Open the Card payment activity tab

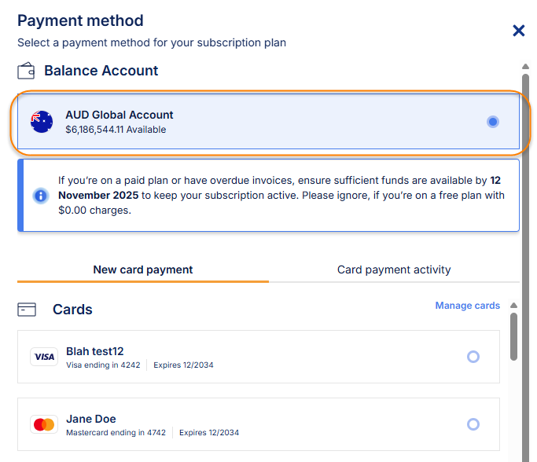pyautogui.click(x=394, y=269)
